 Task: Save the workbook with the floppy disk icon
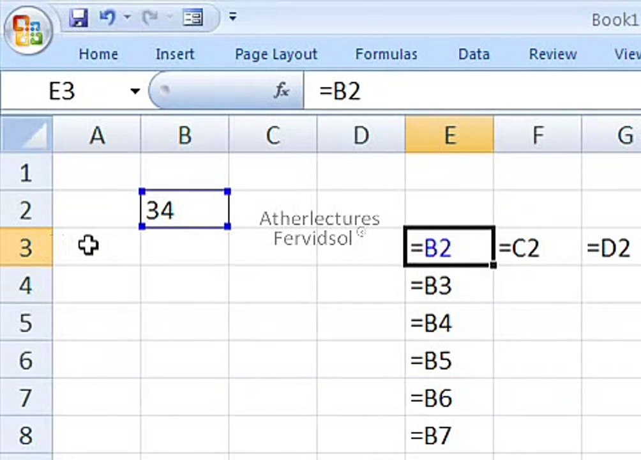(x=79, y=18)
